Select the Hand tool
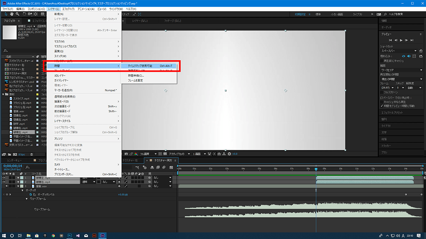426x239 pixels. pyautogui.click(x=12, y=14)
